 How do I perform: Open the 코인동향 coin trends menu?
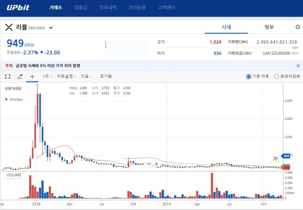click(x=137, y=8)
